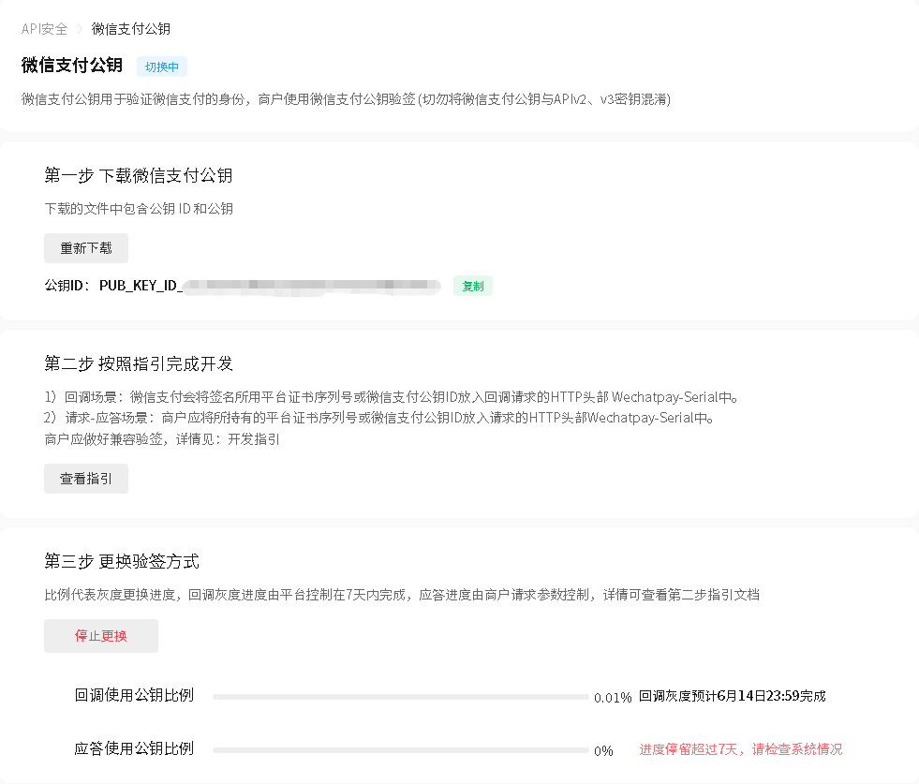Image resolution: width=919 pixels, height=784 pixels.
Task: Open 查看指引 button
Action: tap(86, 479)
